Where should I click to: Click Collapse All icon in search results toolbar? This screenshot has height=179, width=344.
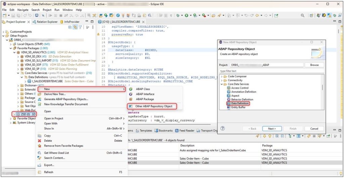(283, 136)
